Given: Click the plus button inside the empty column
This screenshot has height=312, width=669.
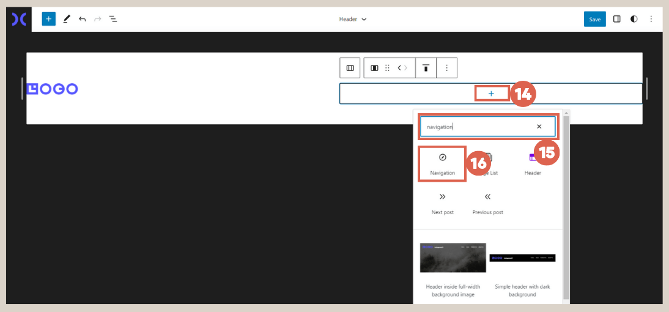Looking at the screenshot, I should 491,94.
